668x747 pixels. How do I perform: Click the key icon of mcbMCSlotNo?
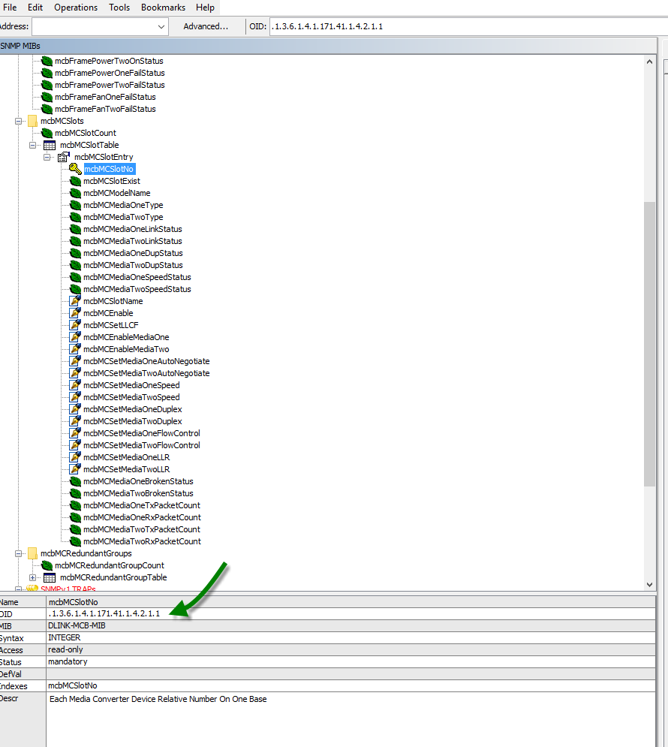[75, 169]
